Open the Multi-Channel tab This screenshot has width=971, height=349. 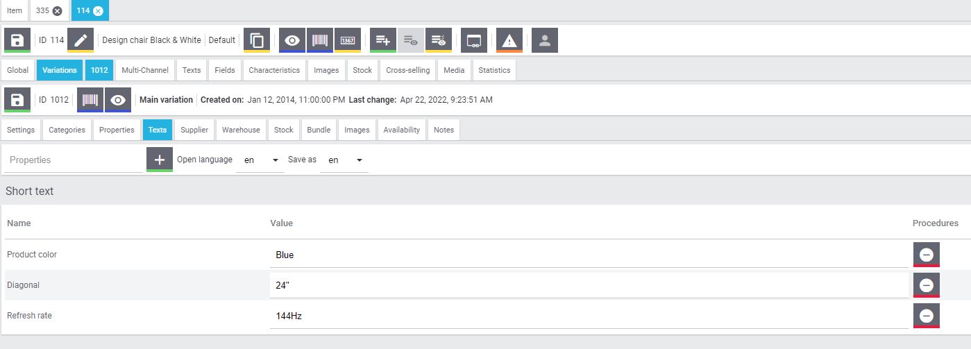point(145,70)
